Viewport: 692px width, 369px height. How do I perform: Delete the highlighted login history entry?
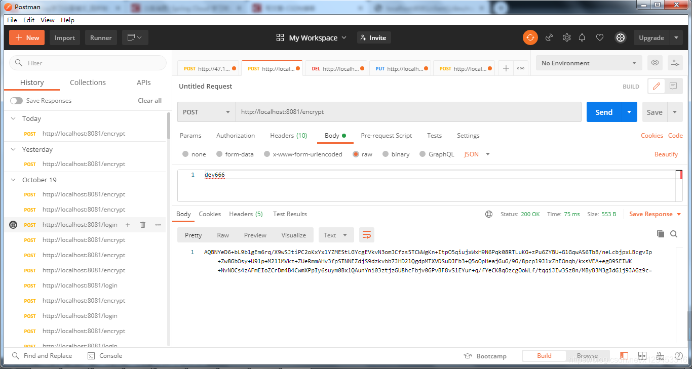(143, 225)
